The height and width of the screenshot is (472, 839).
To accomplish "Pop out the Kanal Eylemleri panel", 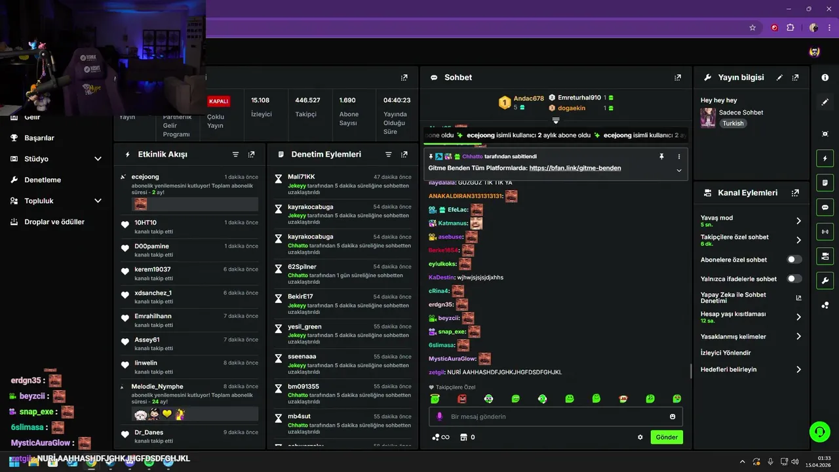I will [795, 193].
